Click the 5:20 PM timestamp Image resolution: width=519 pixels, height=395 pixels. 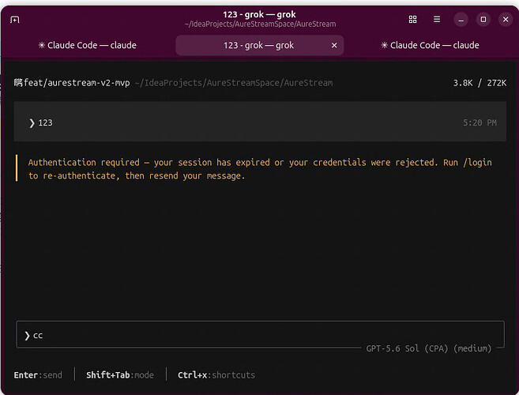click(x=480, y=122)
